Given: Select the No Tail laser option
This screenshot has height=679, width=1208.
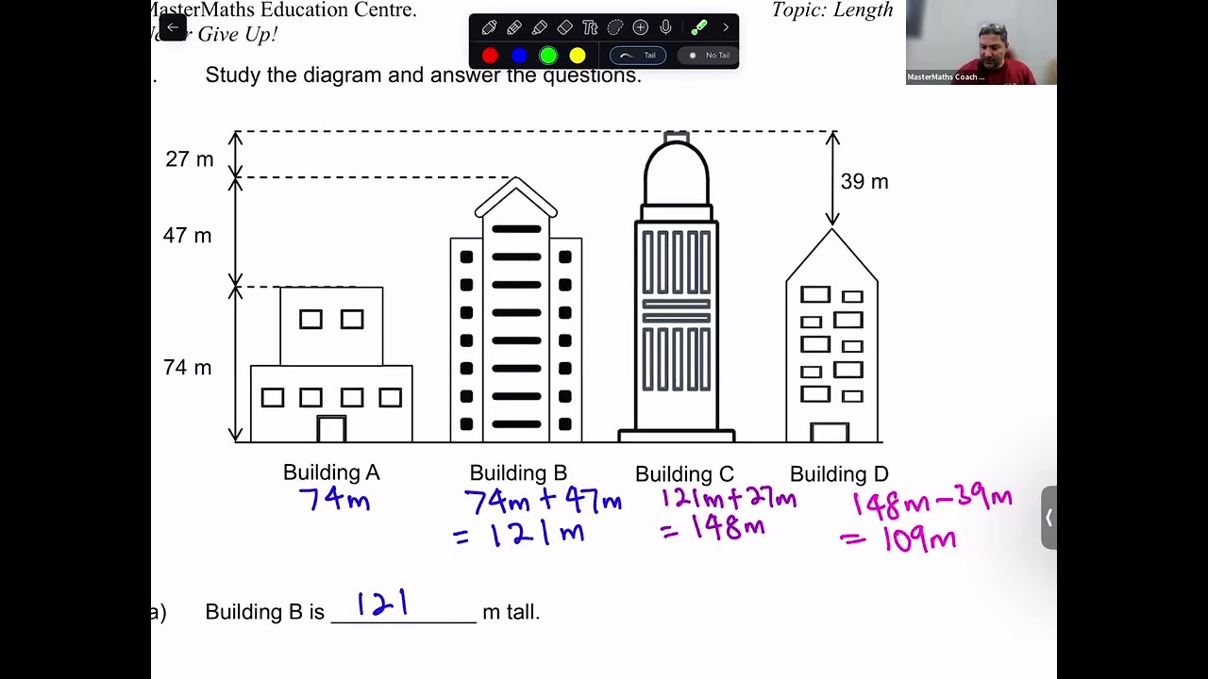Looking at the screenshot, I should [708, 56].
